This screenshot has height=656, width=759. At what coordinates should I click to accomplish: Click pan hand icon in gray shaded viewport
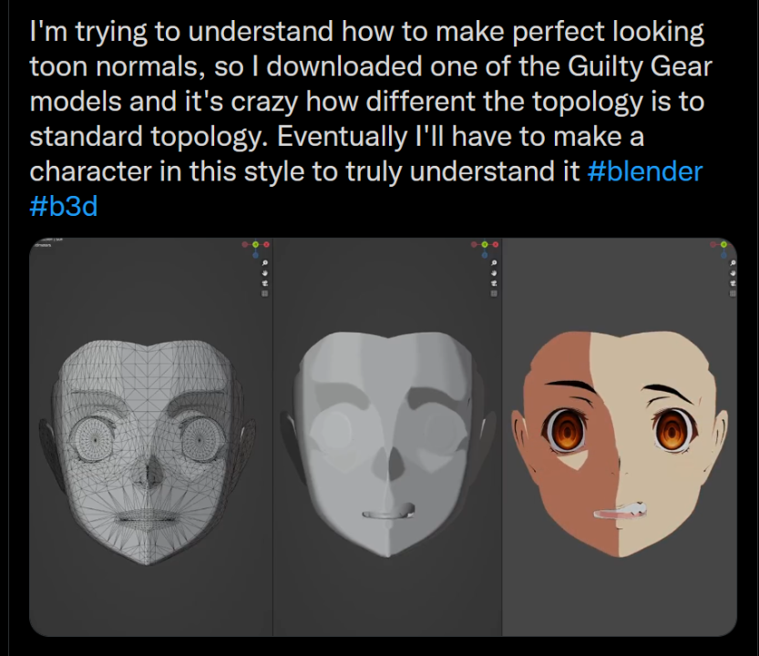coord(494,273)
